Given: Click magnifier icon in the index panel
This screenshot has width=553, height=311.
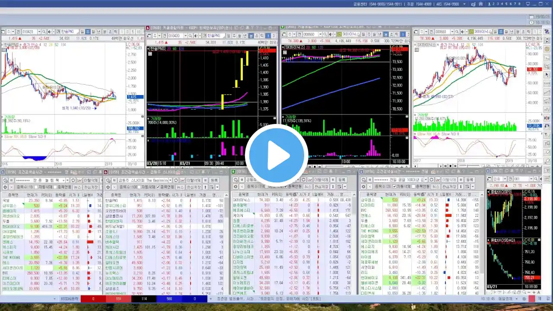Looking at the screenshot, I should 535,179.
